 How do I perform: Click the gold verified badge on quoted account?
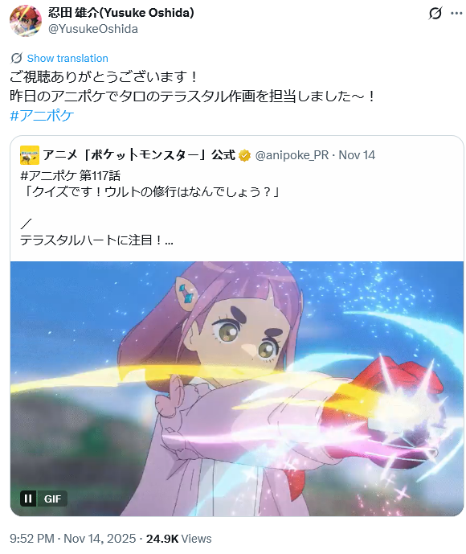tap(244, 155)
